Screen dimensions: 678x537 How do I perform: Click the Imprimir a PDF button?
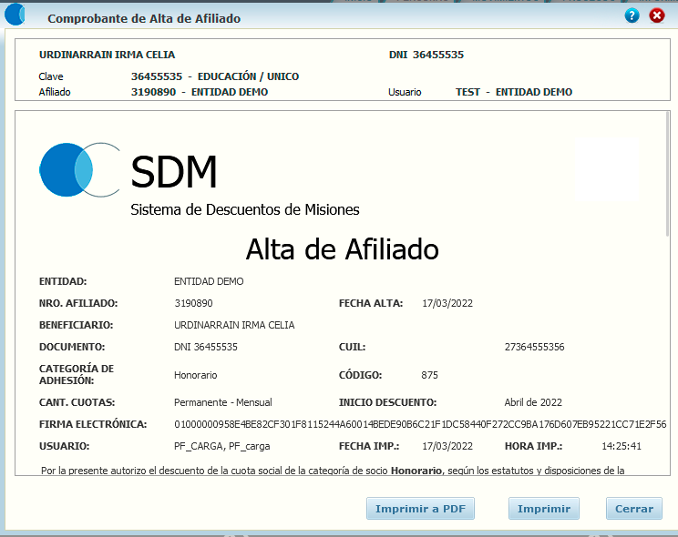[420, 509]
